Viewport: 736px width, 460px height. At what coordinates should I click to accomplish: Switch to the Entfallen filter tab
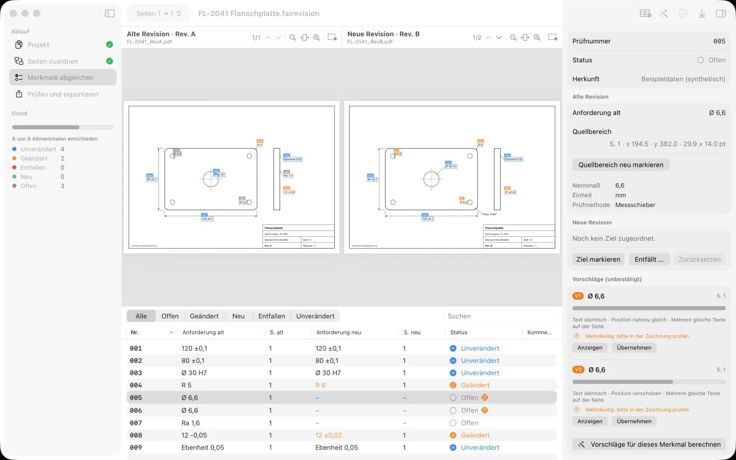[x=272, y=316]
